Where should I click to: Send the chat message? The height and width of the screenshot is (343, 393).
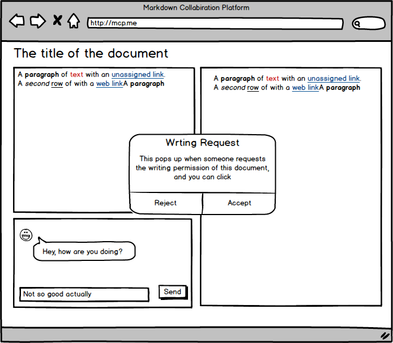pyautogui.click(x=173, y=292)
